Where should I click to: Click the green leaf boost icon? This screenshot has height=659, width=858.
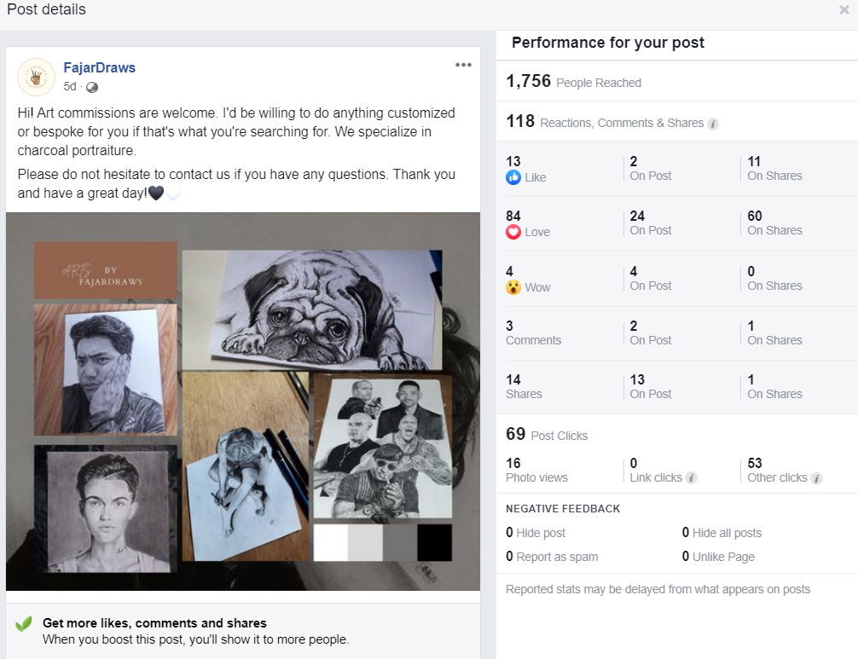(24, 624)
